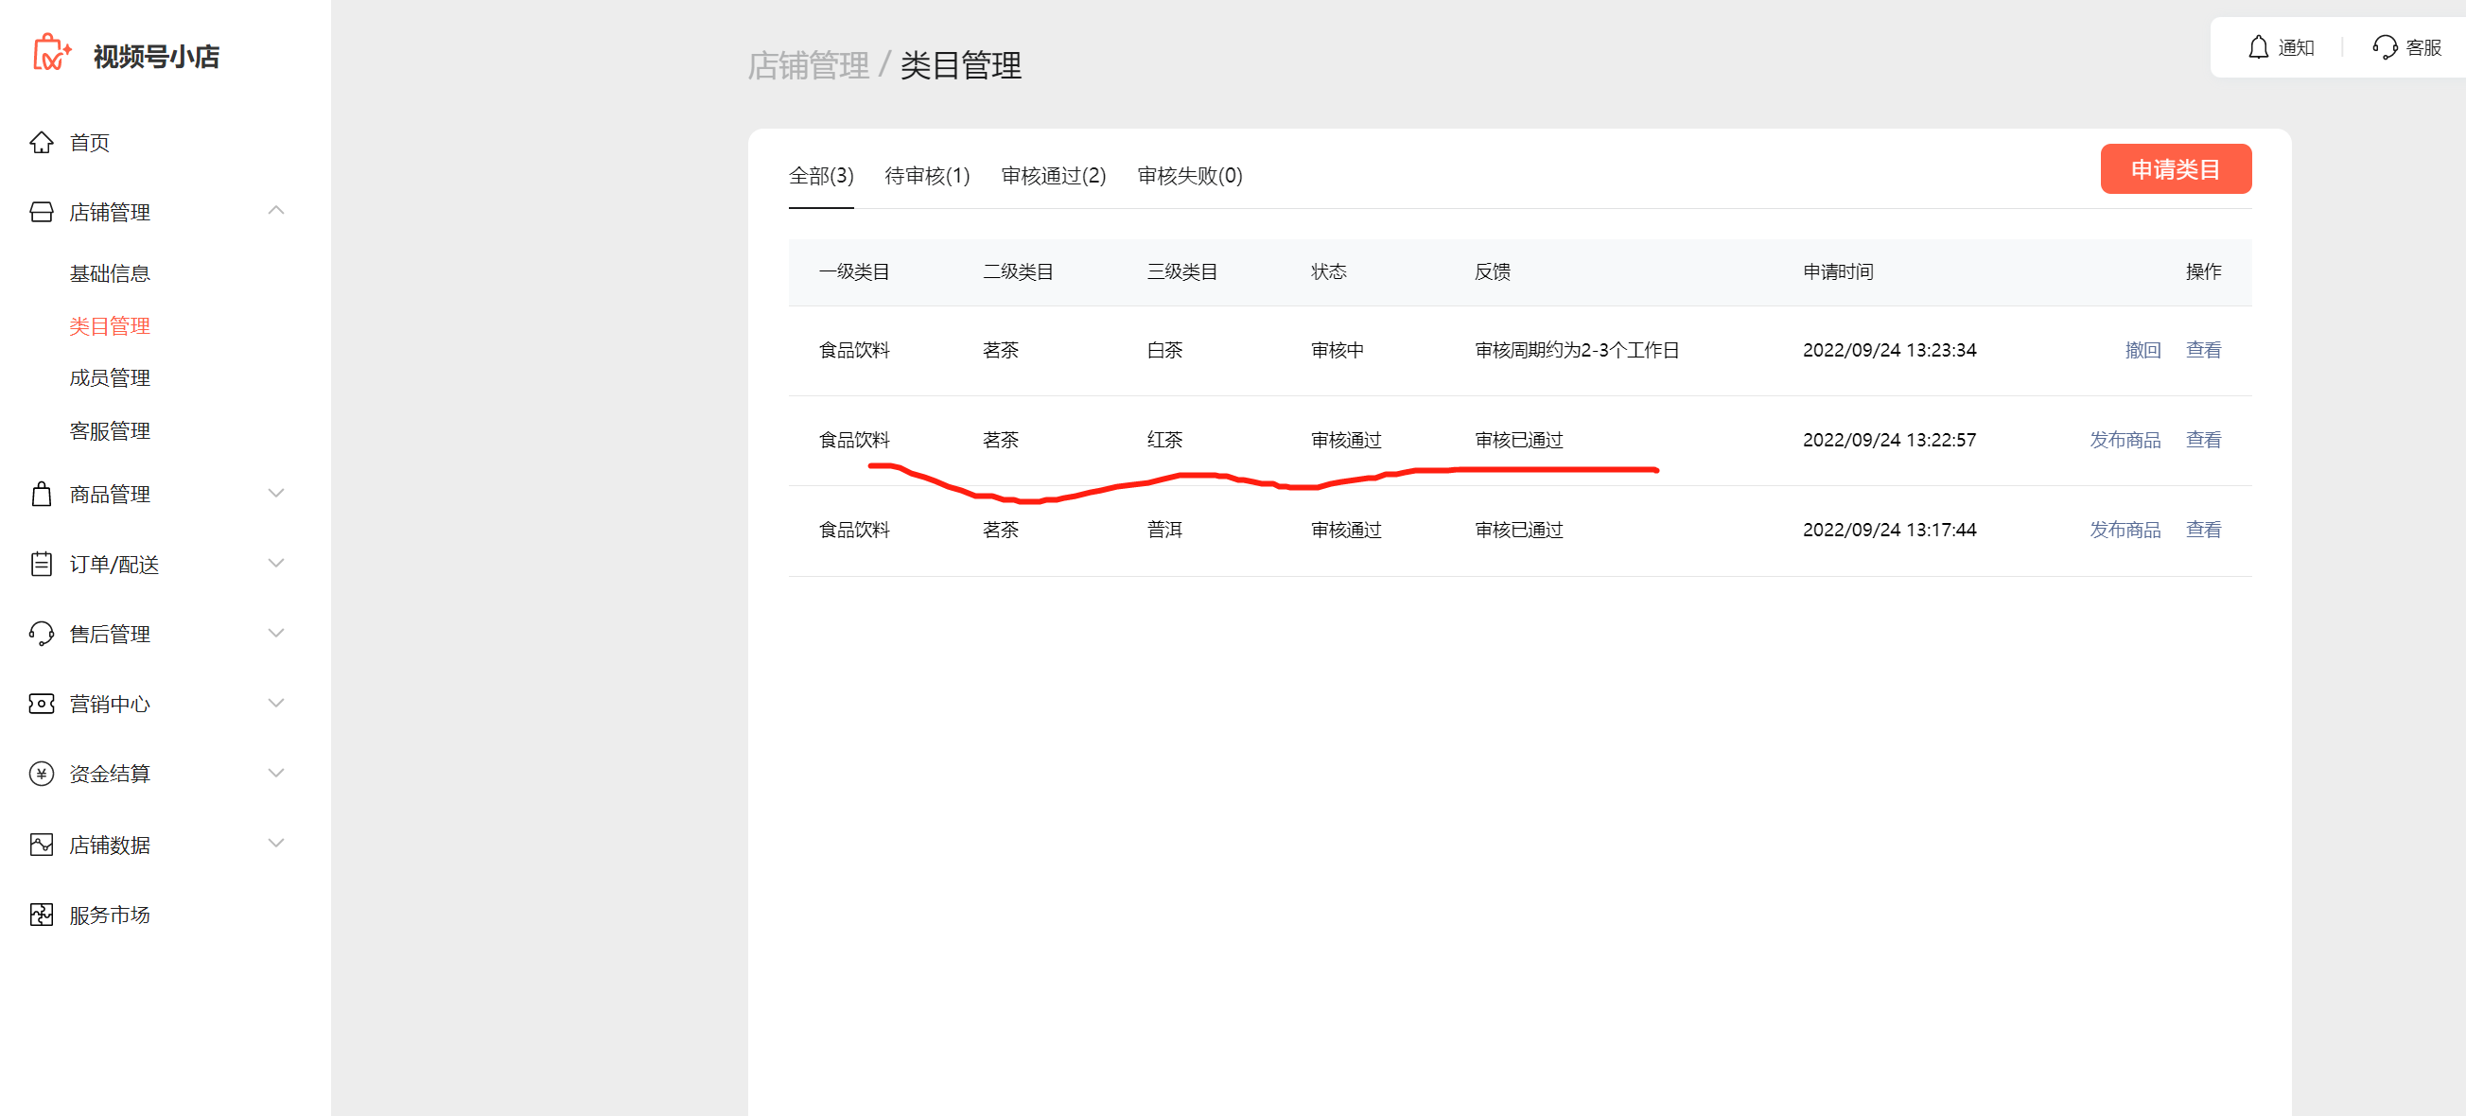This screenshot has width=2466, height=1116.
Task: Click 发布商品 for the 红茶 category
Action: point(2125,441)
